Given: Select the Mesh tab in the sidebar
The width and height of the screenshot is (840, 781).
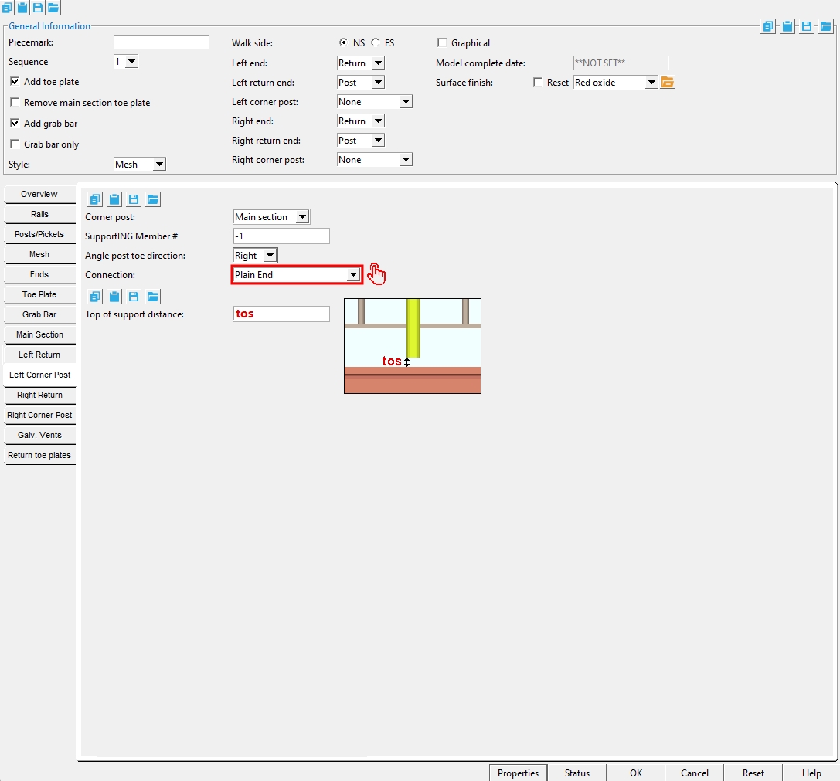Looking at the screenshot, I should 39,254.
